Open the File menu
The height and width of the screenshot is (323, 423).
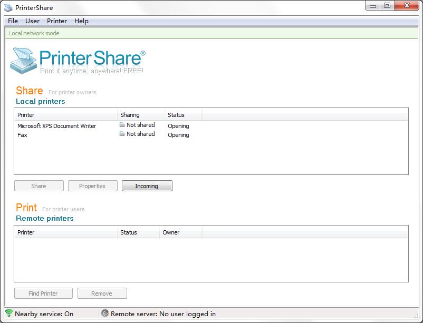click(x=12, y=21)
